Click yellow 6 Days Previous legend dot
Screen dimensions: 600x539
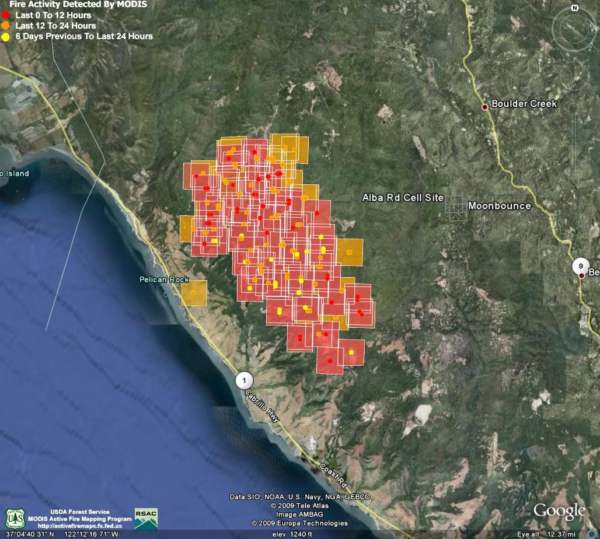(6, 36)
